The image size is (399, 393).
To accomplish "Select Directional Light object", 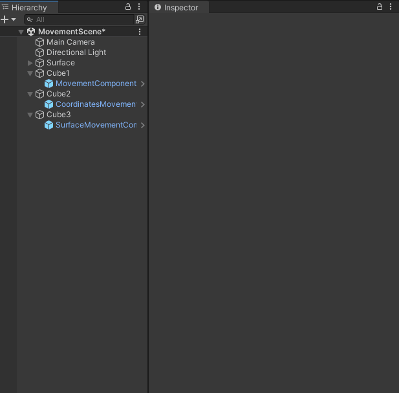I will coord(76,52).
